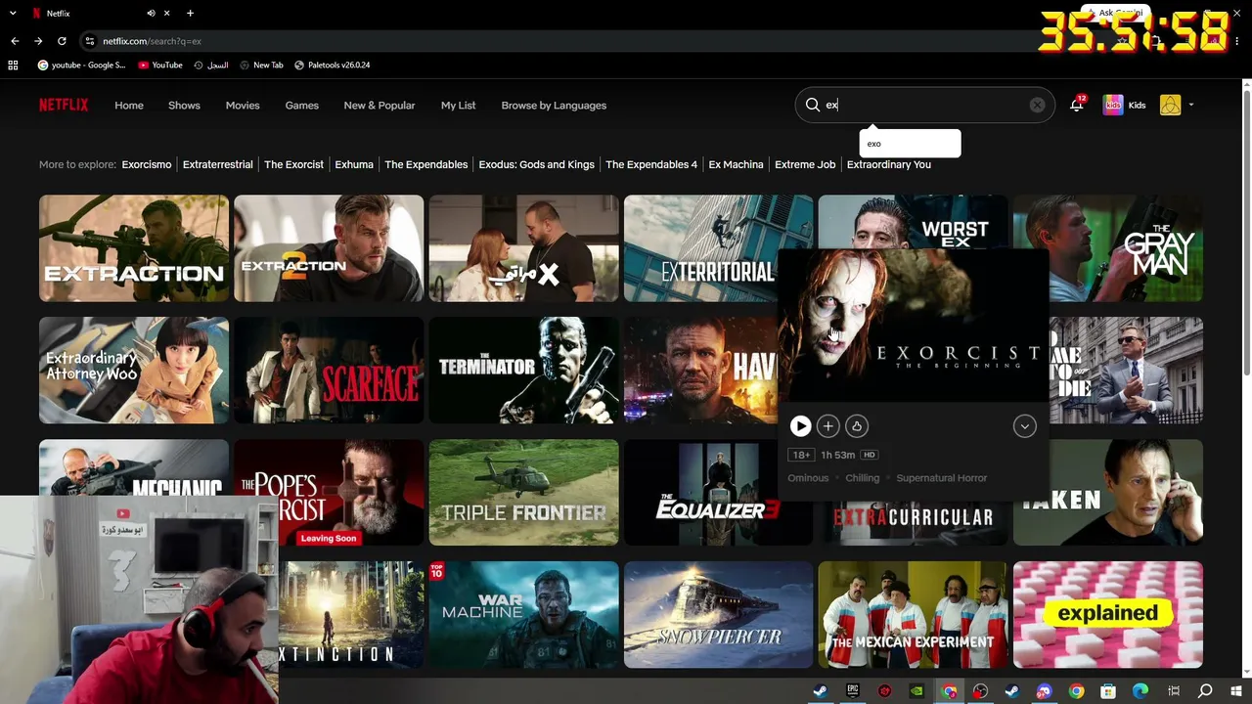Image resolution: width=1252 pixels, height=704 pixels.
Task: View site information icon in address bar
Action: click(90, 41)
